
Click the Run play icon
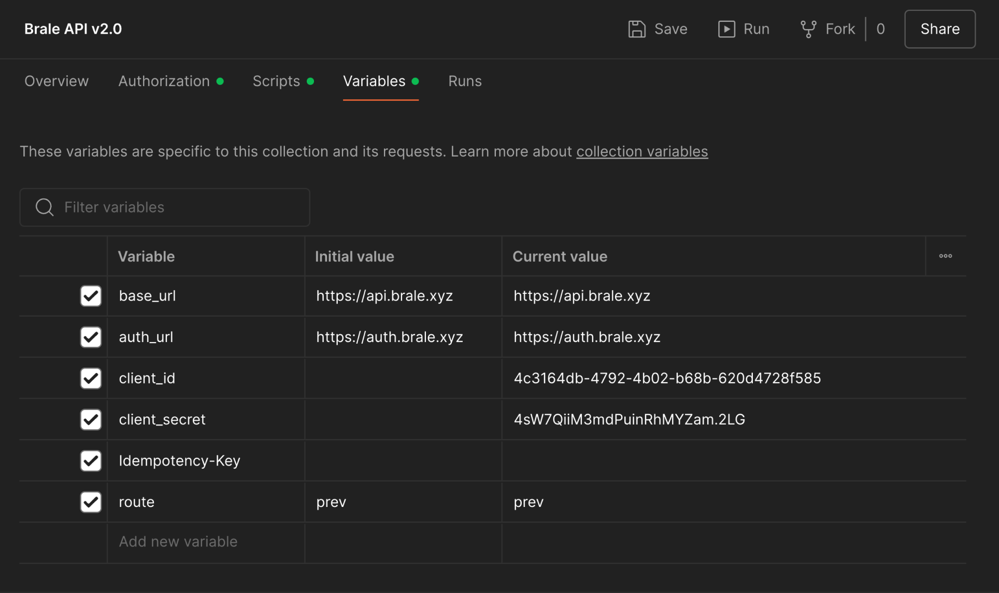point(726,29)
